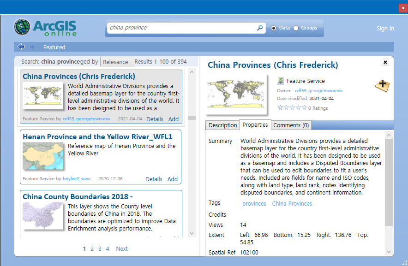Click the current page 1 link
408x266 pixels.
click(84, 249)
